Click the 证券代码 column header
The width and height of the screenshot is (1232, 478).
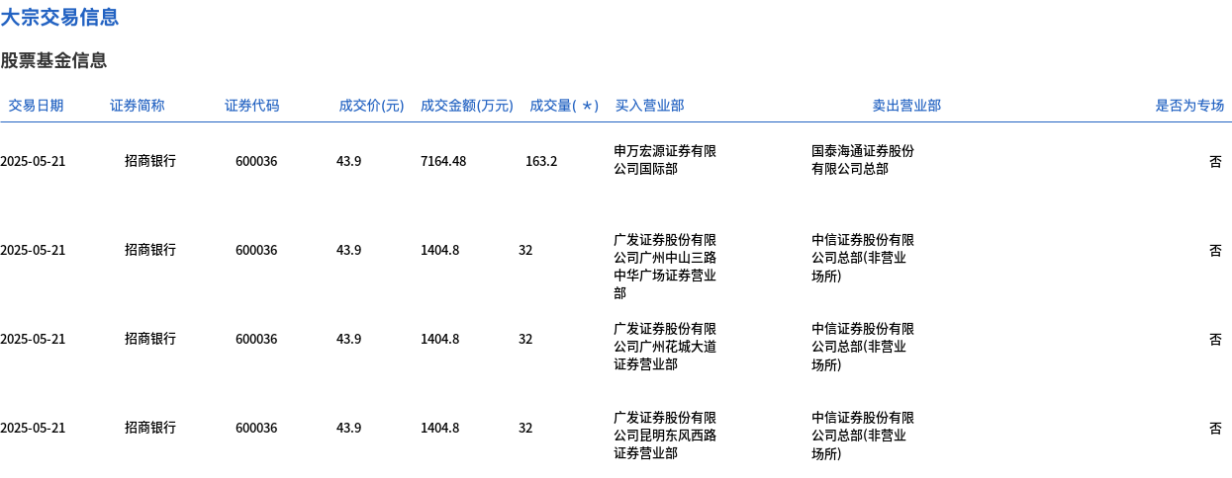pyautogui.click(x=251, y=106)
